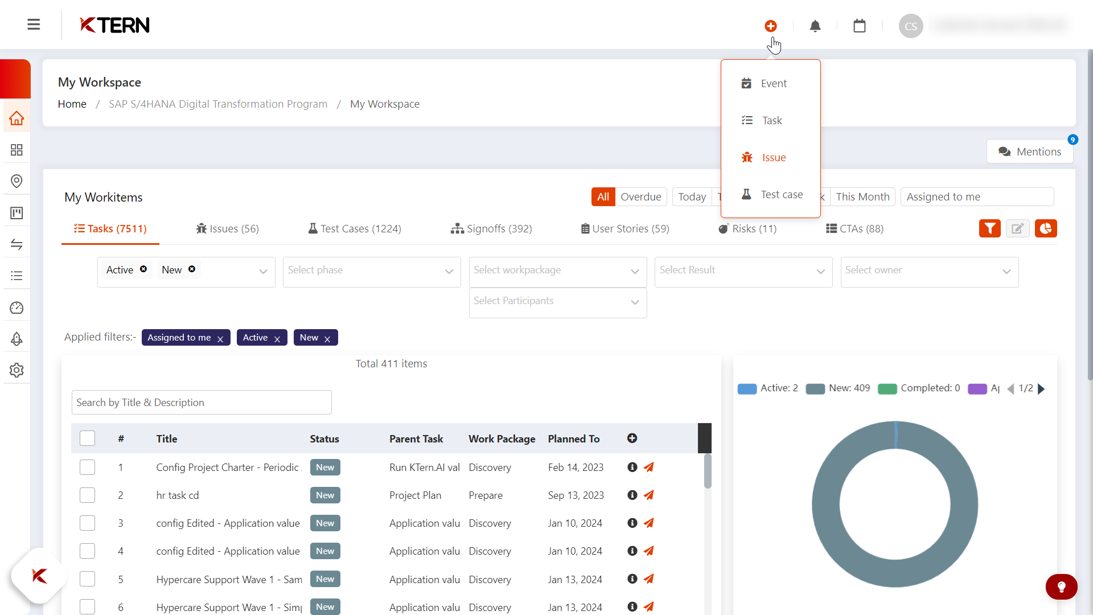Expand the status dropdown arrow
This screenshot has height=615, width=1093.
click(263, 272)
